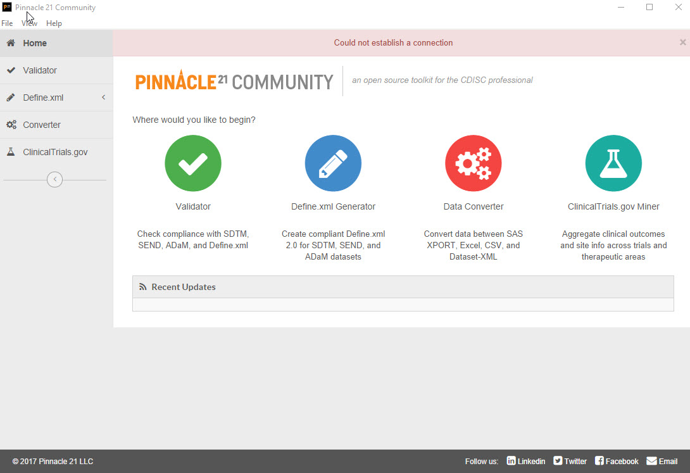This screenshot has height=473, width=690.
Task: Go to Converter in the sidebar
Action: tap(56, 125)
